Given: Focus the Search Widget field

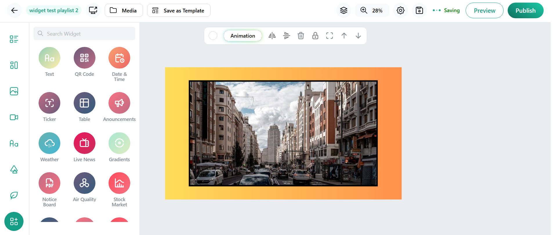Looking at the screenshot, I should pos(84,34).
